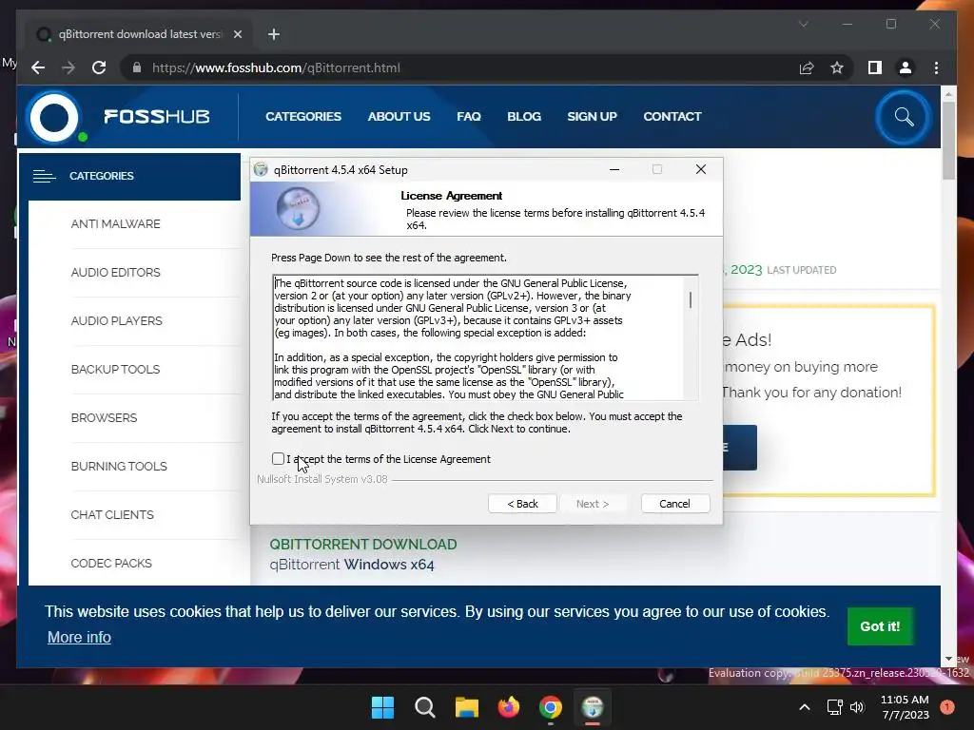Viewport: 974px width, 730px height.
Task: Click the qBittorrent installer title icon
Action: tap(261, 169)
